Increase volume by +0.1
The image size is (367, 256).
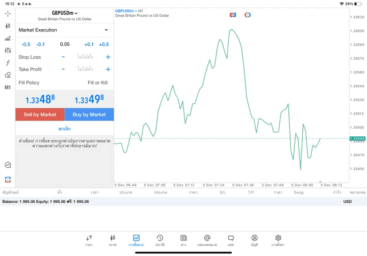(x=88, y=44)
